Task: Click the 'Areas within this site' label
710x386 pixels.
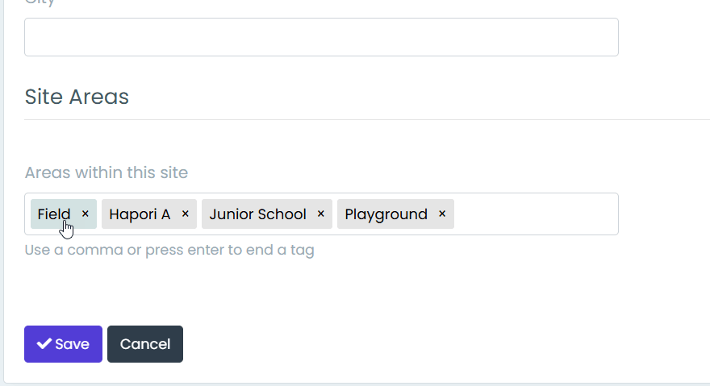Action: click(x=106, y=172)
